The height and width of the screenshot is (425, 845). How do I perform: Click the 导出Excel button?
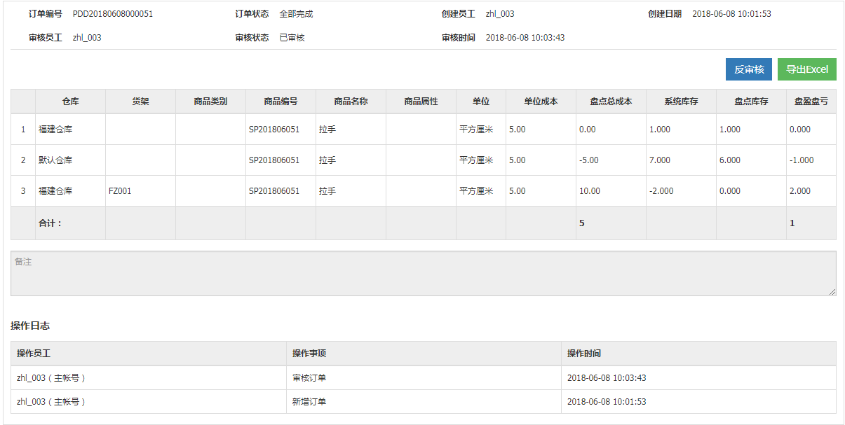(806, 69)
